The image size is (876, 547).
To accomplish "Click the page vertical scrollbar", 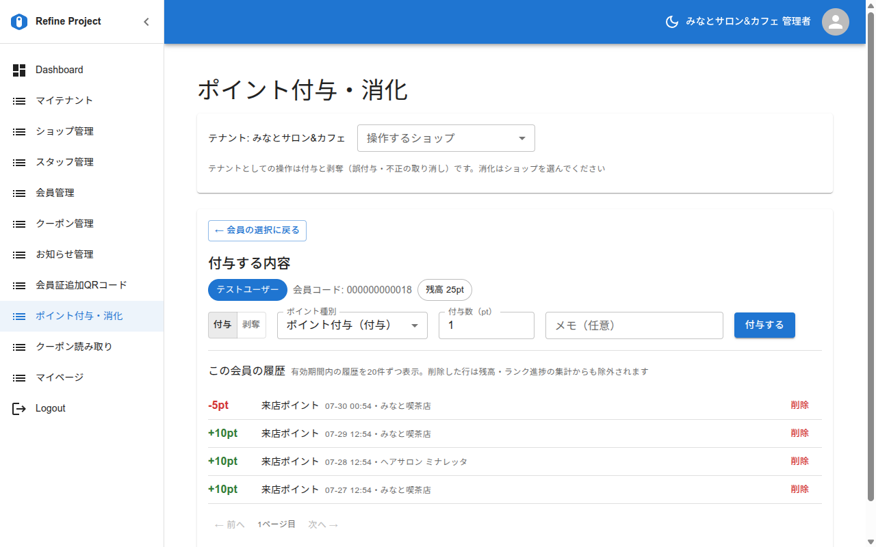I will click(871, 256).
